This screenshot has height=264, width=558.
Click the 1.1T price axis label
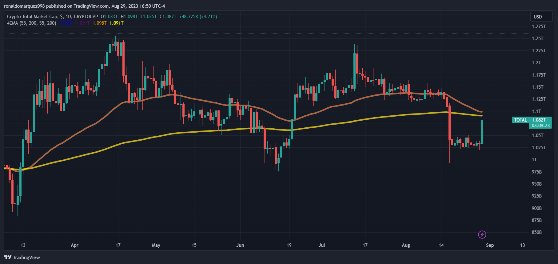tap(536, 111)
